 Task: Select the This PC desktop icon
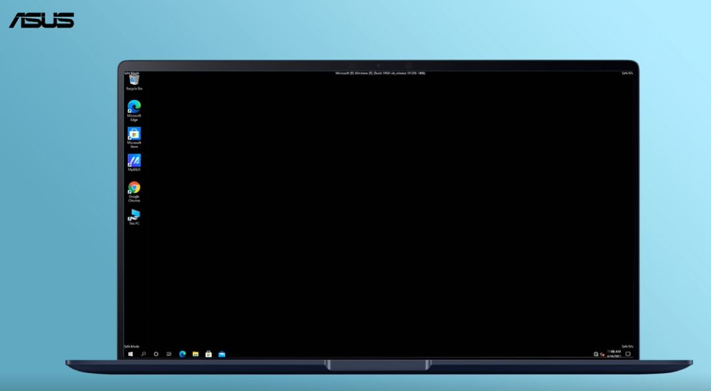(x=134, y=217)
